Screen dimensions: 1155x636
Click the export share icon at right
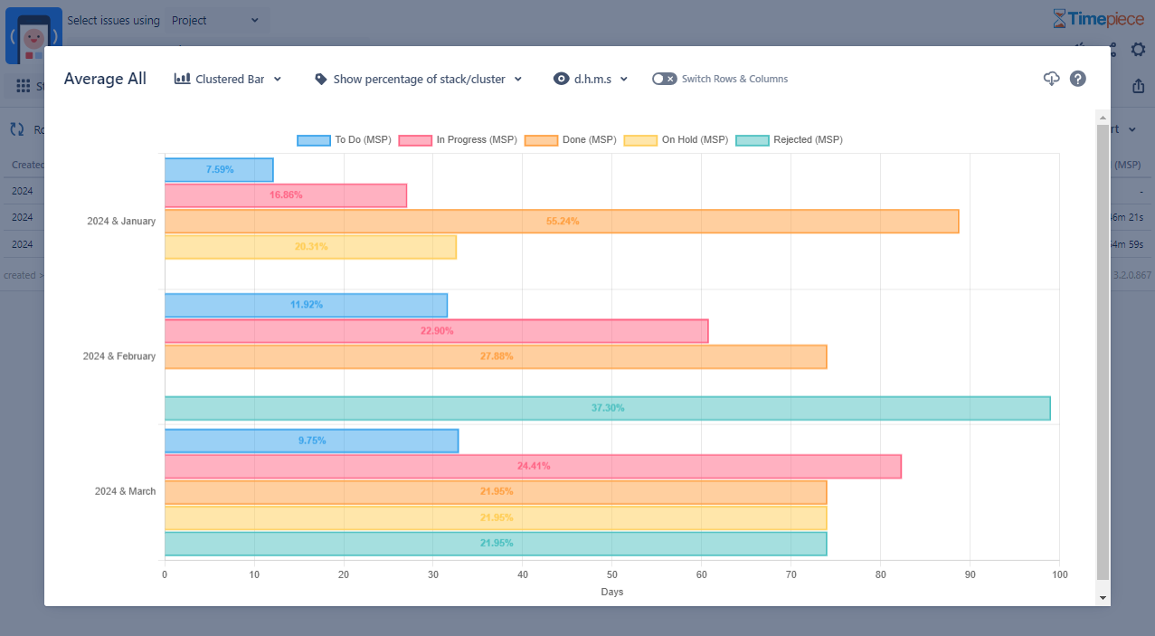coord(1138,87)
